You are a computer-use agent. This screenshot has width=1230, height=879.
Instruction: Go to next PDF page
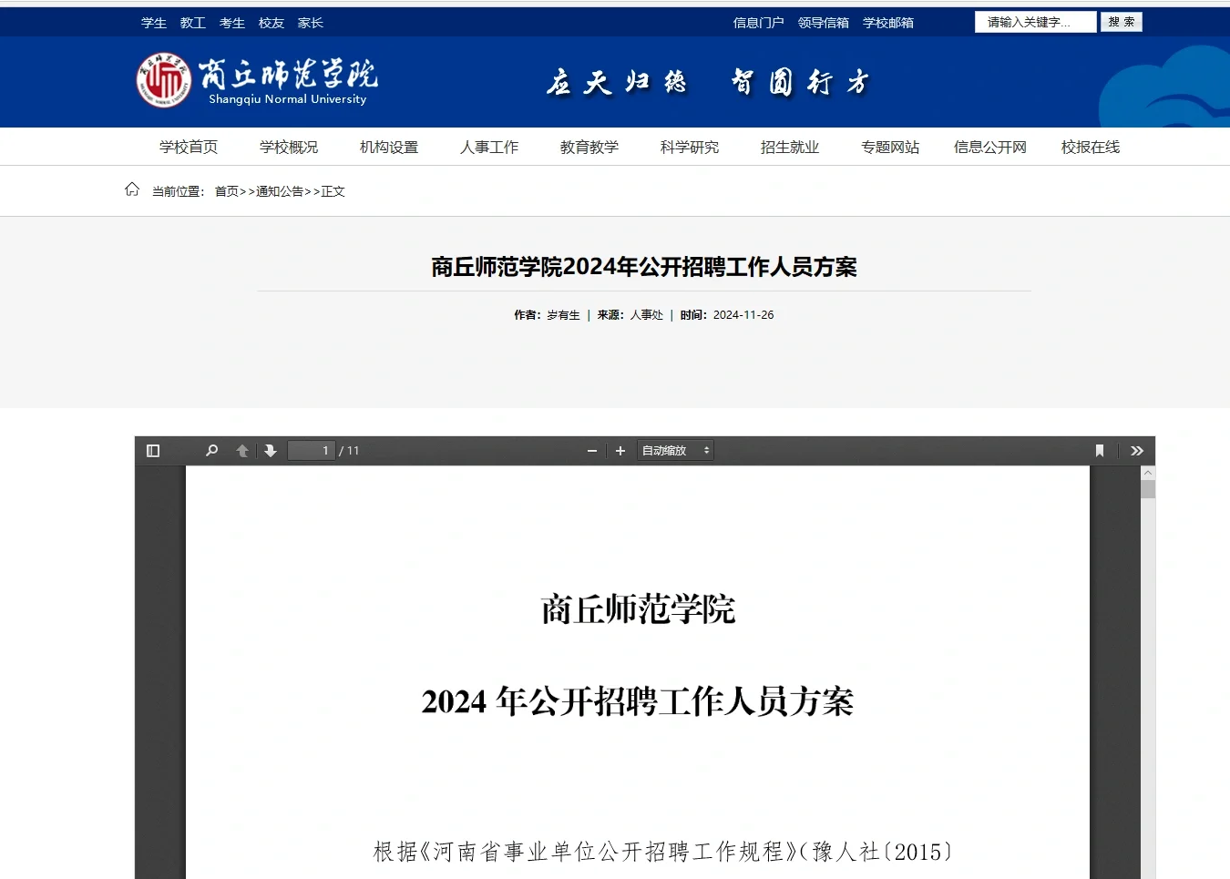[x=271, y=451]
